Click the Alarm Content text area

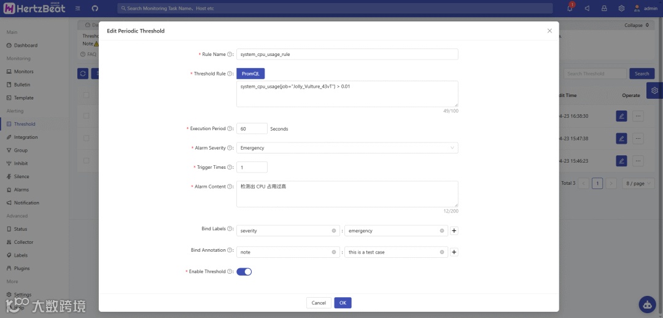(x=347, y=194)
